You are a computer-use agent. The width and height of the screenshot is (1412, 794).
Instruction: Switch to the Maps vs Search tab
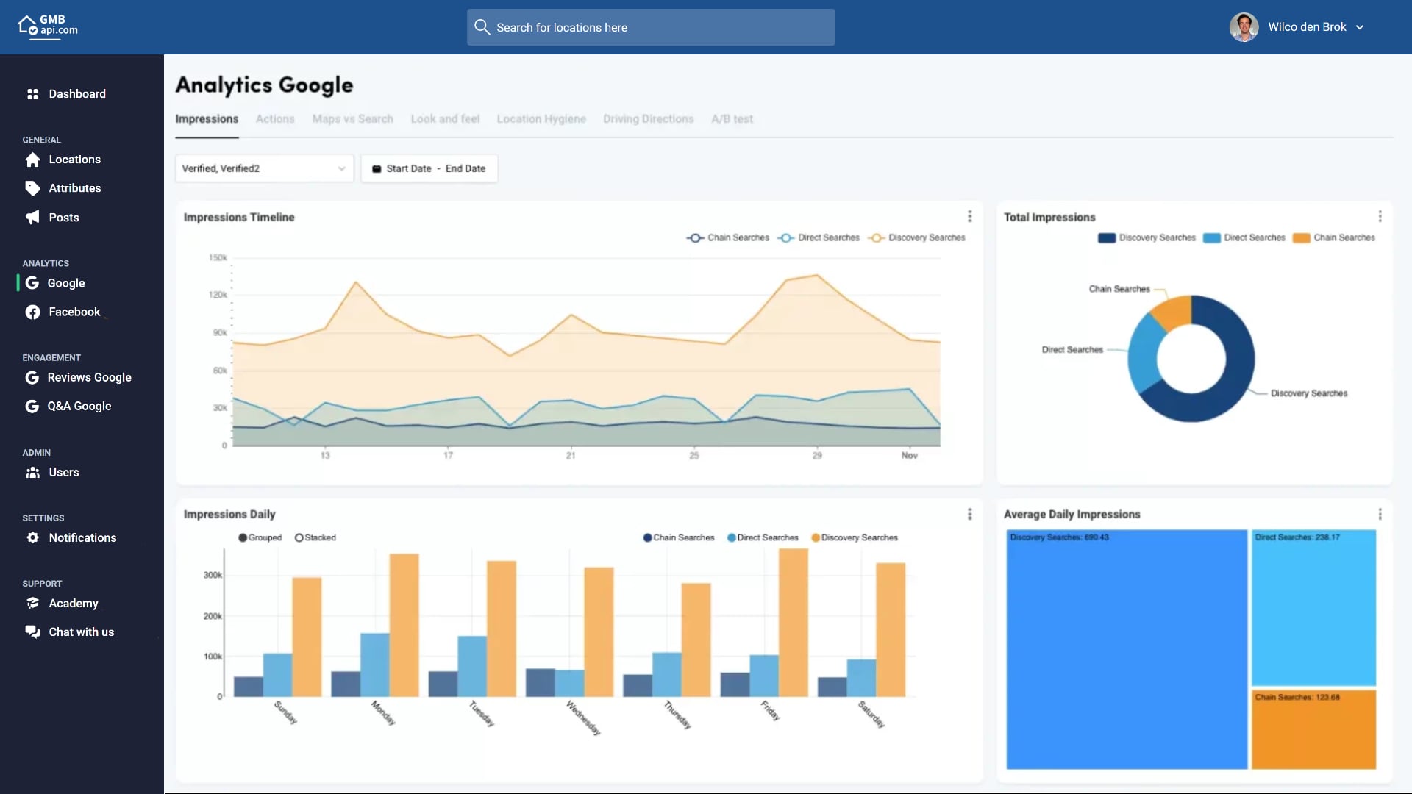tap(352, 119)
